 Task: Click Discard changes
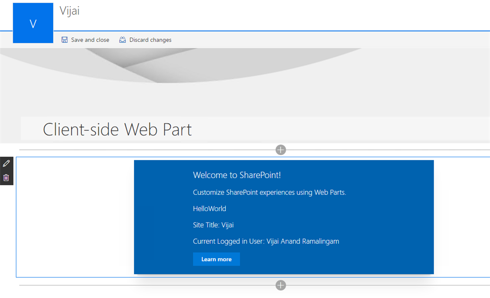click(x=145, y=40)
